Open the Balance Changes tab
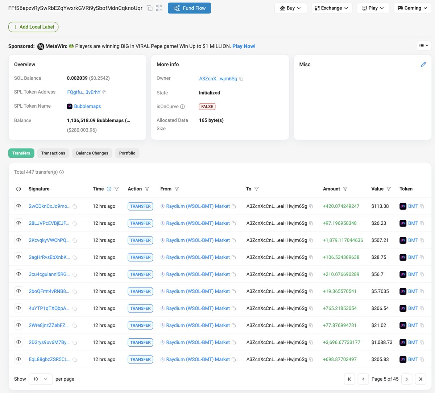 (92, 153)
